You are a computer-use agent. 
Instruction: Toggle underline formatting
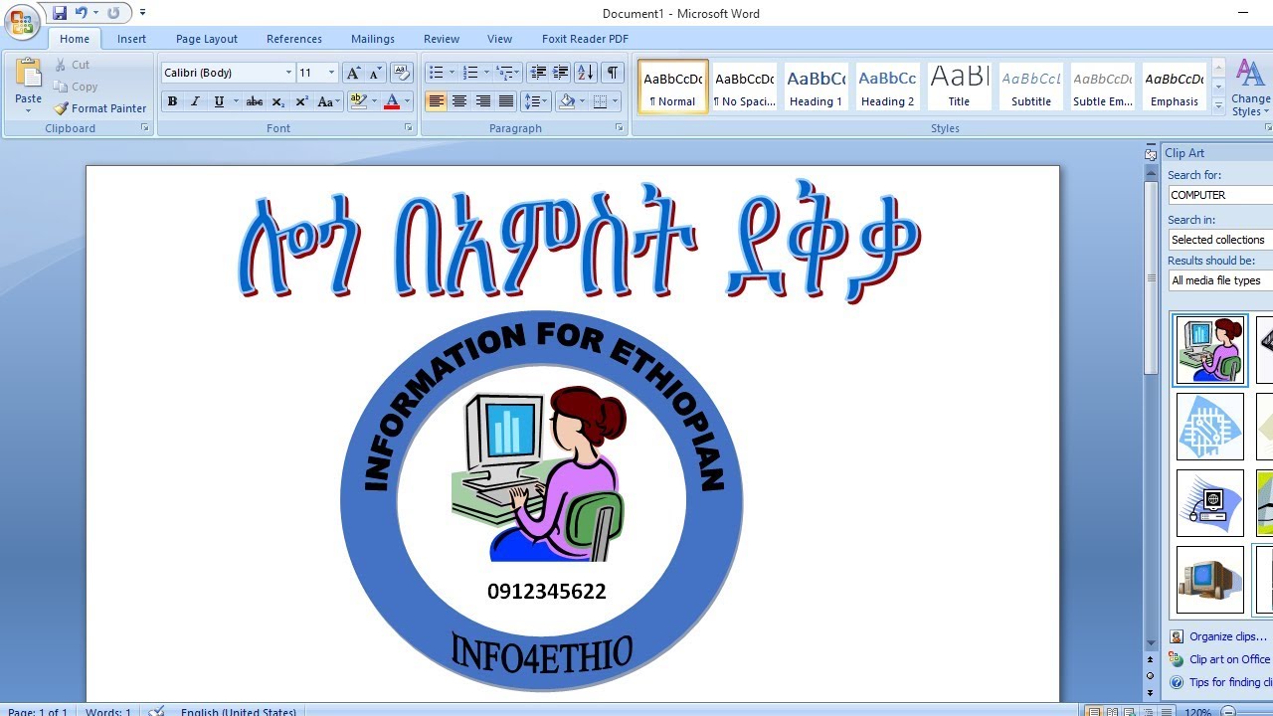coord(219,101)
